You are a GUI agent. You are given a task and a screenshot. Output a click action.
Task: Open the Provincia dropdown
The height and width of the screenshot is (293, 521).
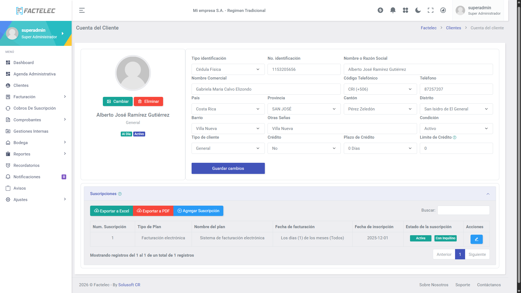coord(304,109)
